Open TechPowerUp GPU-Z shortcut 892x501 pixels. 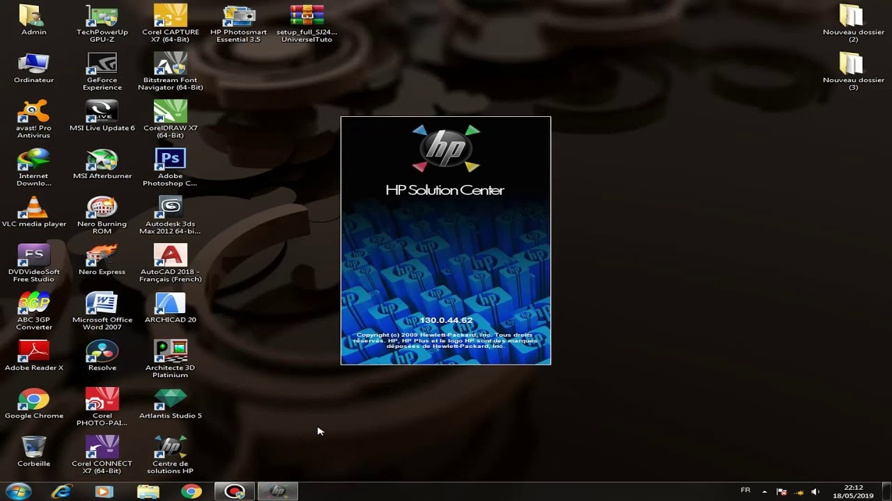tap(102, 23)
